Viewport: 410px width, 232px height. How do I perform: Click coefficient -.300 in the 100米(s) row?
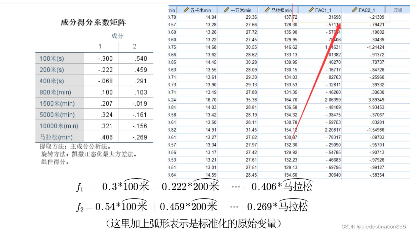point(106,58)
